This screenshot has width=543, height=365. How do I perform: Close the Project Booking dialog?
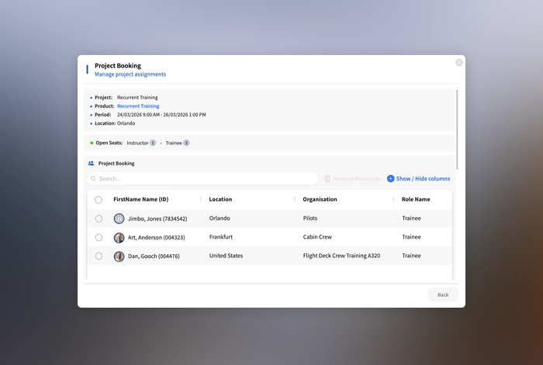459,62
